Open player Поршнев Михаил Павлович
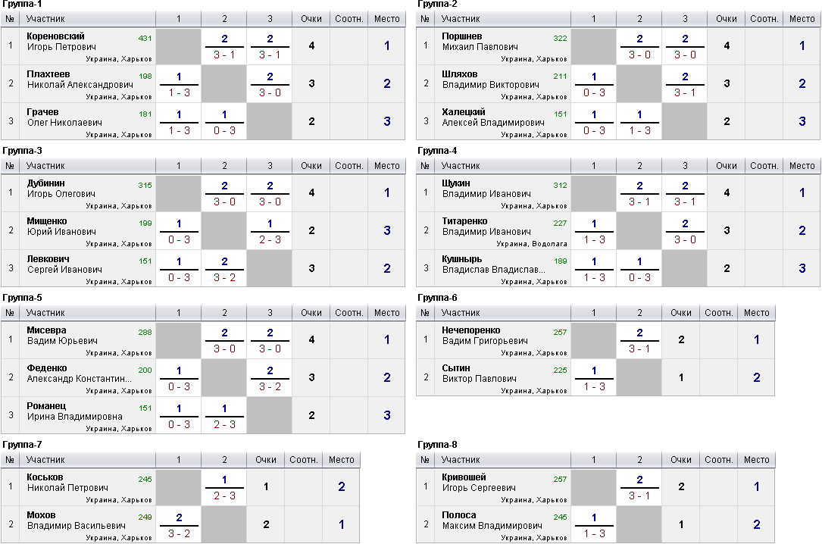The height and width of the screenshot is (544, 822). point(480,42)
